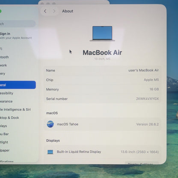Open the Network sidebar item

pos(3,65)
